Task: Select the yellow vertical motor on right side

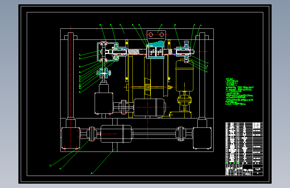Action: [x=185, y=76]
